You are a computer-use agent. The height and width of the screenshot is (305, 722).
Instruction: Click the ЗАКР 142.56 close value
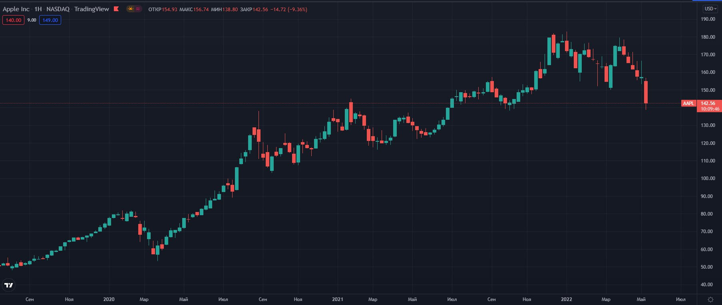pos(254,9)
